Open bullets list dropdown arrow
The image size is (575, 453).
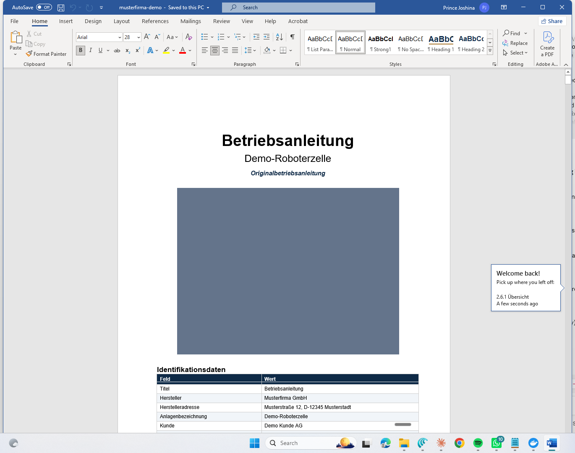pos(212,37)
